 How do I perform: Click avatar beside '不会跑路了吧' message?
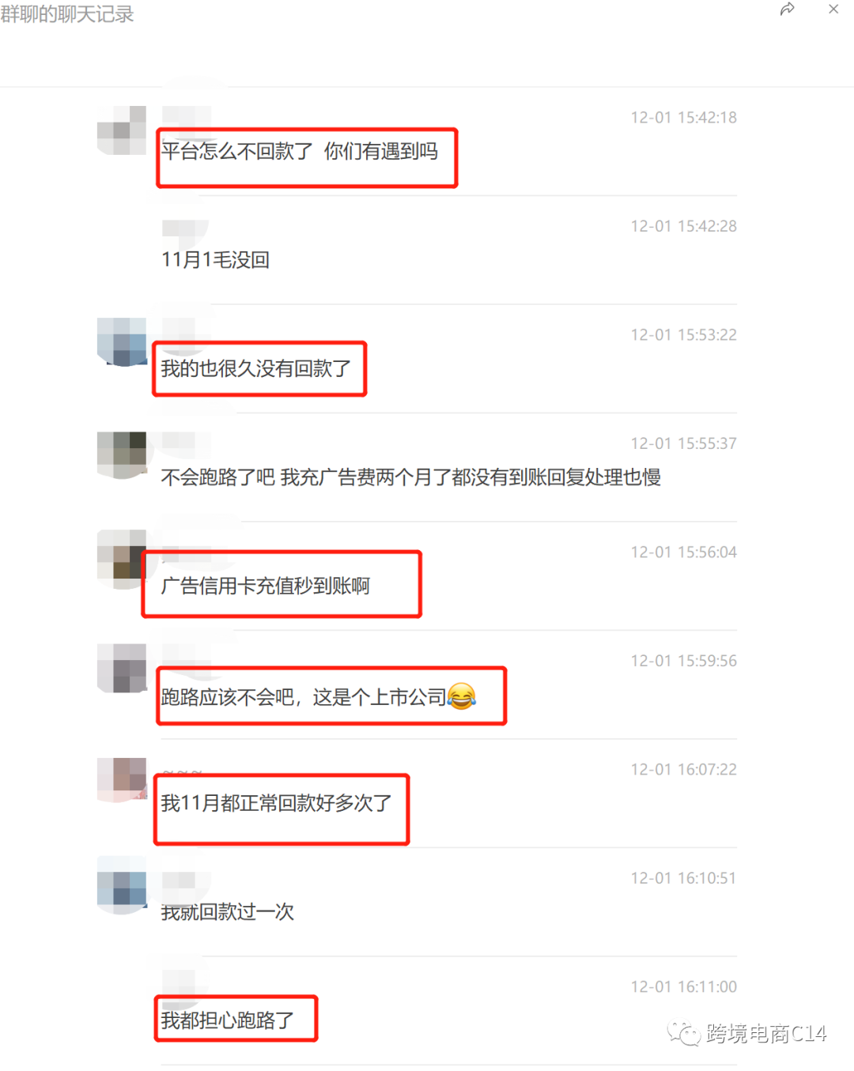pyautogui.click(x=122, y=455)
